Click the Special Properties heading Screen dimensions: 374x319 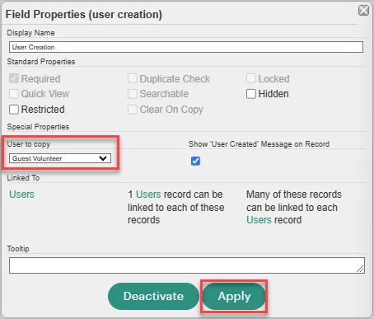38,127
